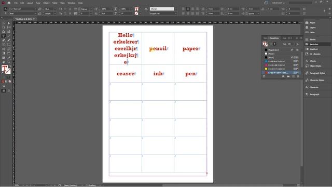The image size is (332, 187).
Task: Click the Tint percentage field
Action: (290, 44)
